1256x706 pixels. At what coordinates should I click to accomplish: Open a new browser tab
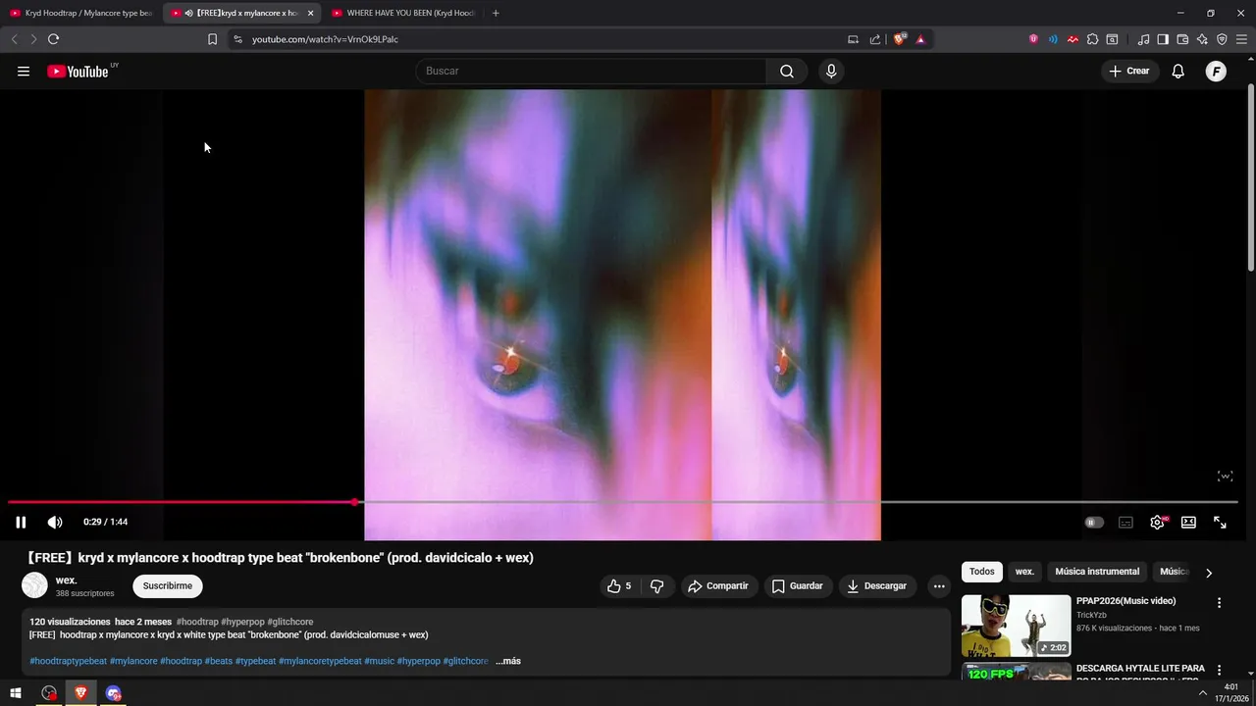click(x=496, y=13)
